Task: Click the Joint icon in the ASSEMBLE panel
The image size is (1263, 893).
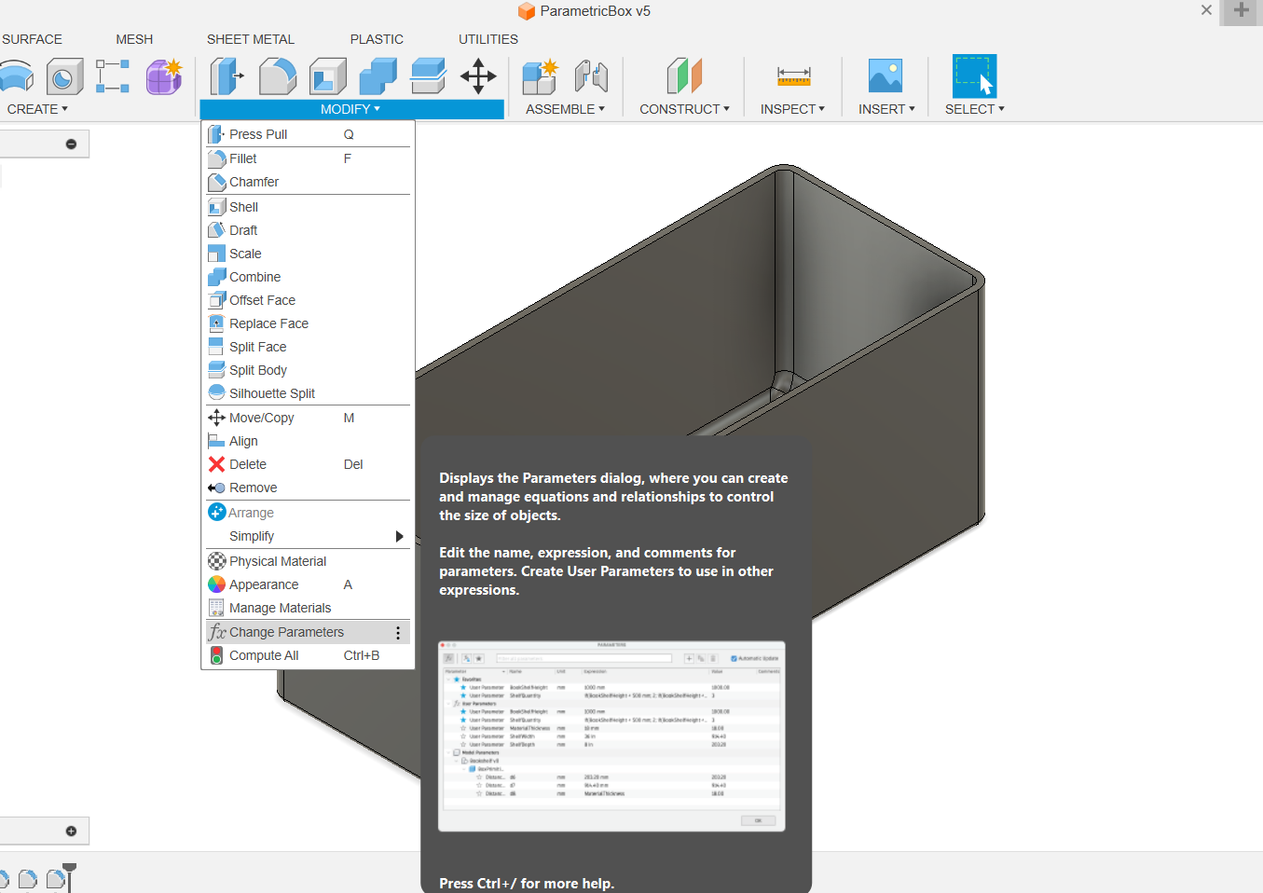Action: click(x=591, y=76)
